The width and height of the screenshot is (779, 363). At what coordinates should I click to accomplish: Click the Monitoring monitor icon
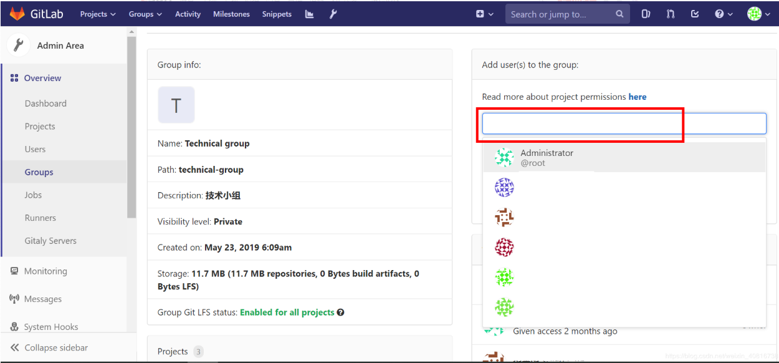[x=14, y=271]
